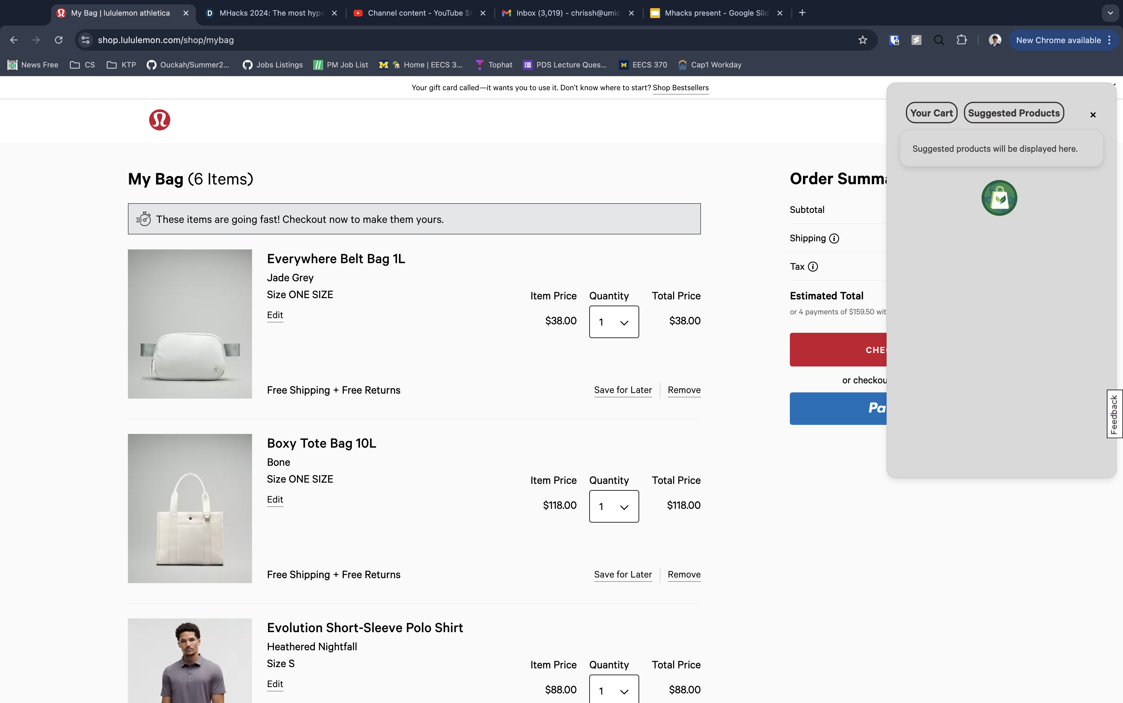Click the lululemon logo in header

point(159,120)
